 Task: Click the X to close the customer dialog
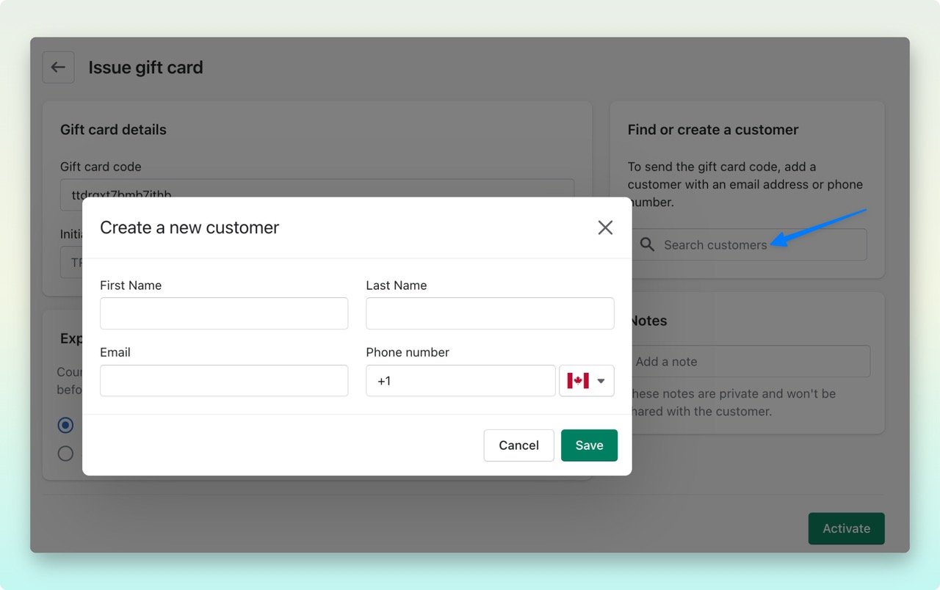[605, 227]
